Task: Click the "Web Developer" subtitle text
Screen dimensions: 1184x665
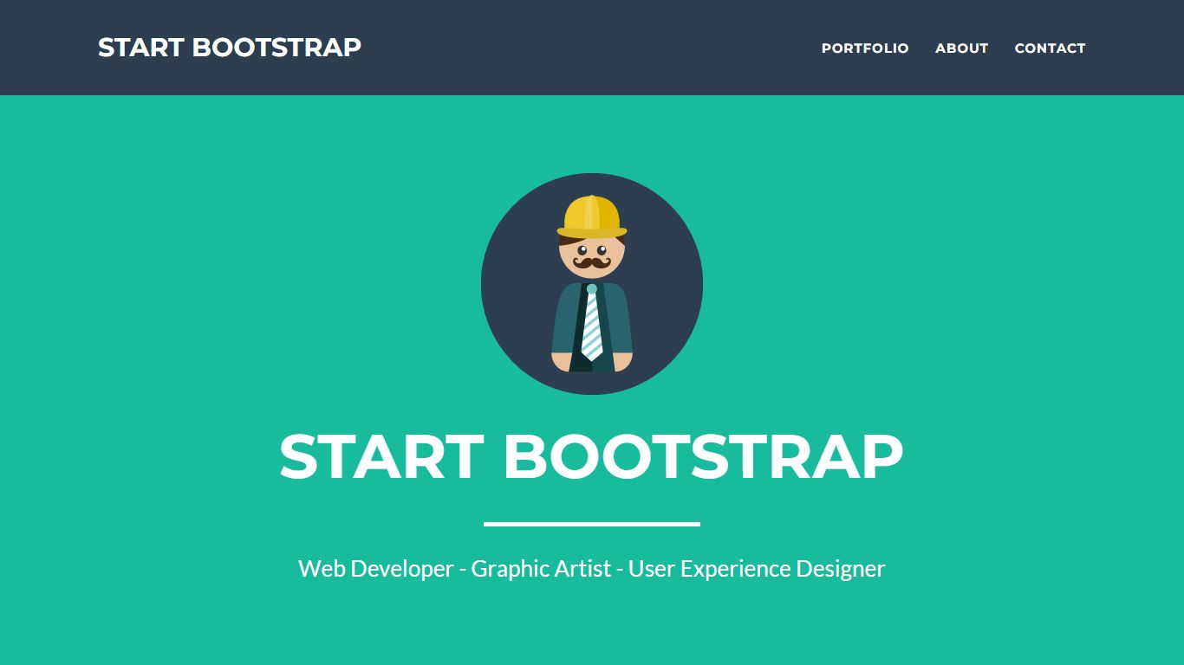Action: pos(375,569)
